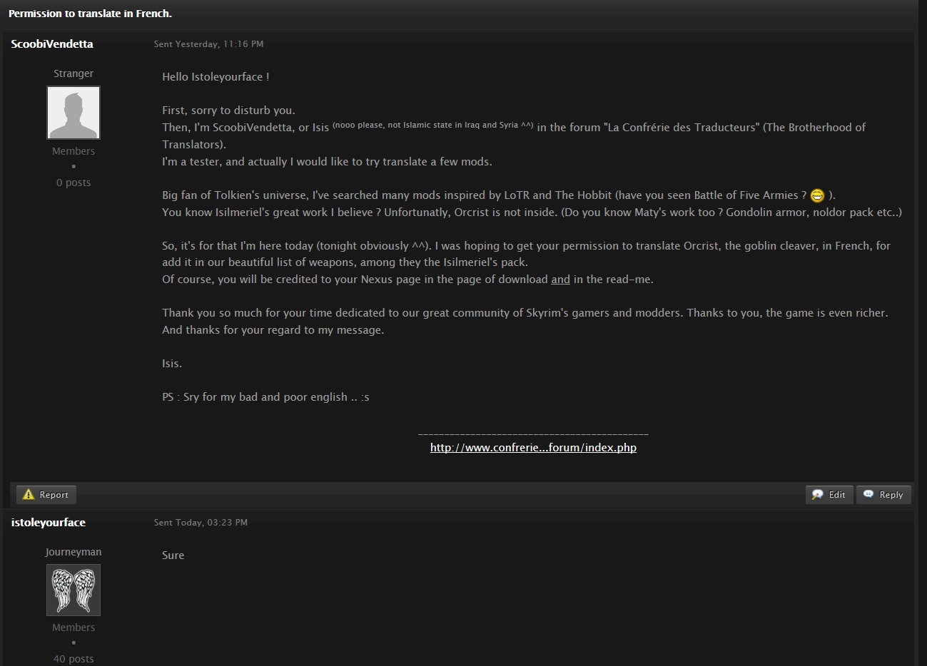Open the confrerie forum index.php link
Screen dimensions: 927x666
(x=533, y=448)
